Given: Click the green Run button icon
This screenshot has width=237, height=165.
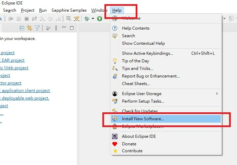Looking at the screenshot, I should [x=100, y=19].
